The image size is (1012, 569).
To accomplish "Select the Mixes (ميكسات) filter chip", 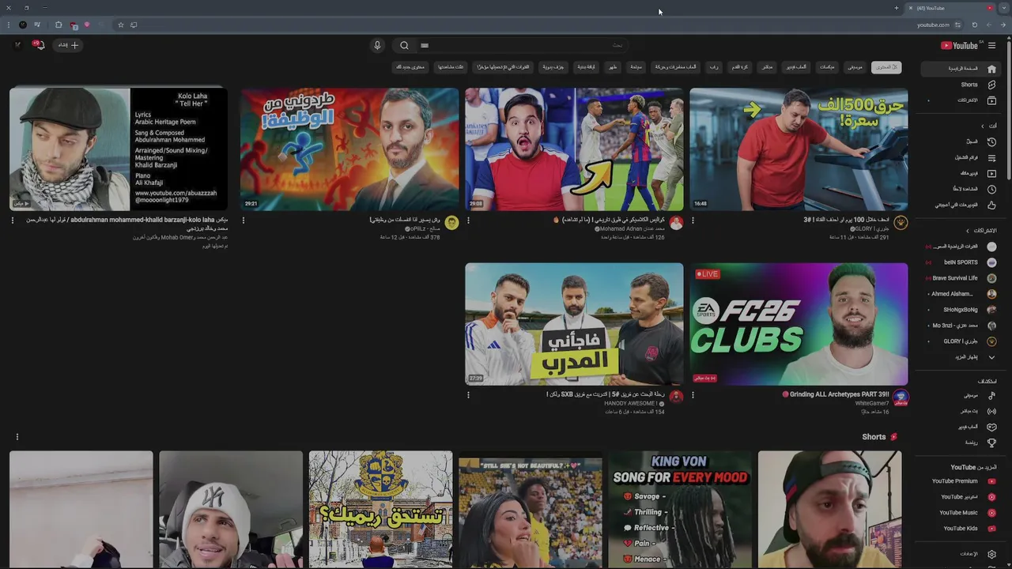I will (x=827, y=67).
